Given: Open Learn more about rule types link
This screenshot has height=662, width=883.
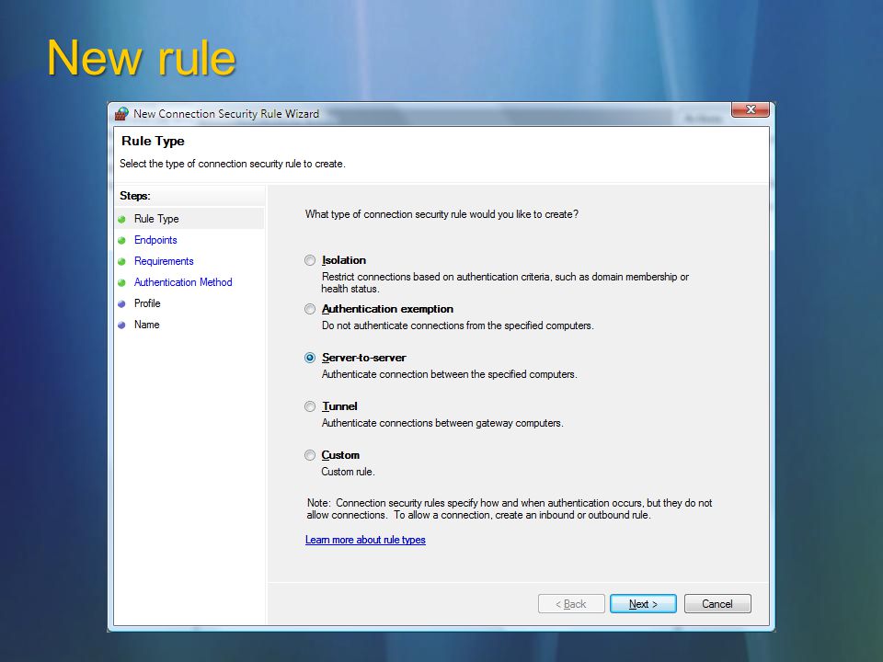Looking at the screenshot, I should [x=365, y=540].
